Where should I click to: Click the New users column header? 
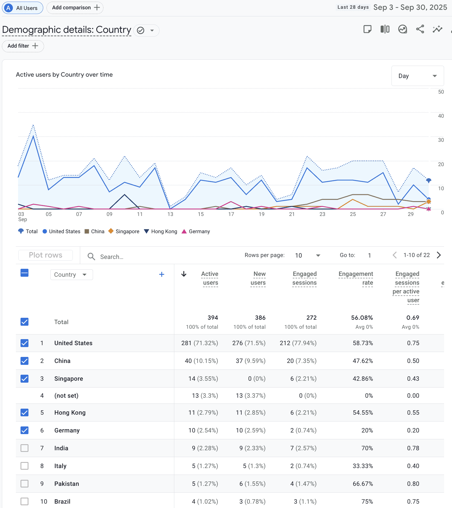tap(258, 278)
